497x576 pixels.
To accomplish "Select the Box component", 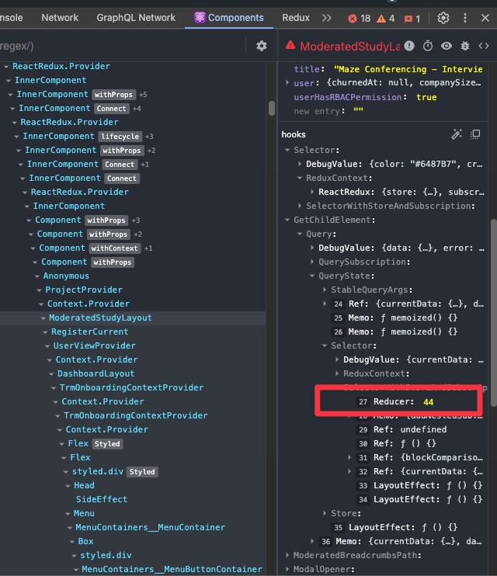I will point(85,541).
